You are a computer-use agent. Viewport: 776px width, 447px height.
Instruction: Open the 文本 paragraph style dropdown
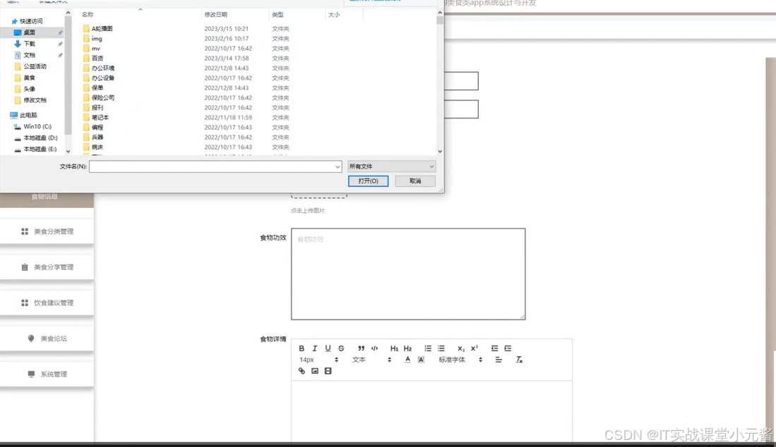371,360
